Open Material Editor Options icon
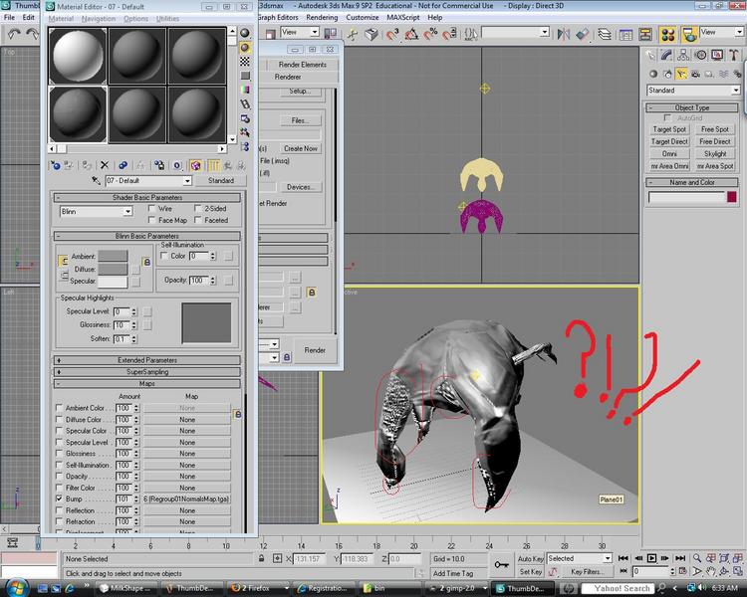 [245, 118]
